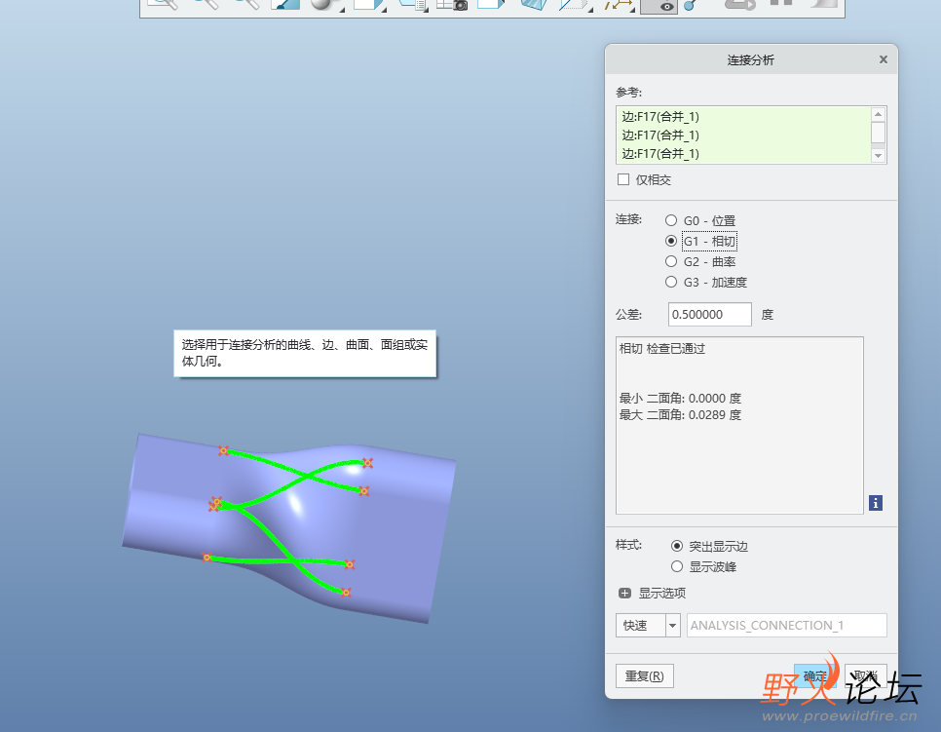Click the toolbar icon right of the eye icon
The image size is (941, 732).
click(x=691, y=5)
